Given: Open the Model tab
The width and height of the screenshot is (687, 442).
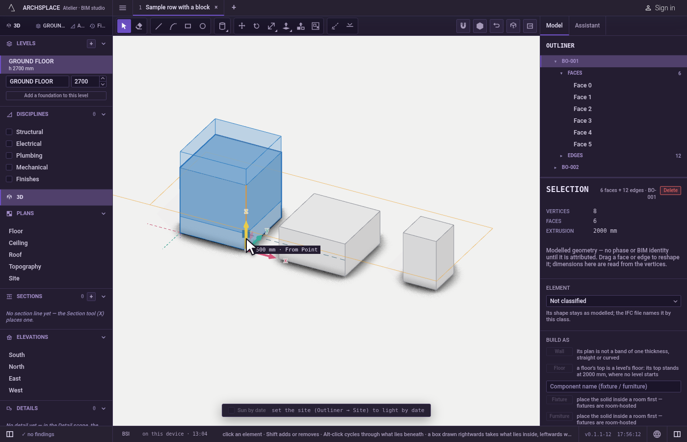Looking at the screenshot, I should [555, 26].
